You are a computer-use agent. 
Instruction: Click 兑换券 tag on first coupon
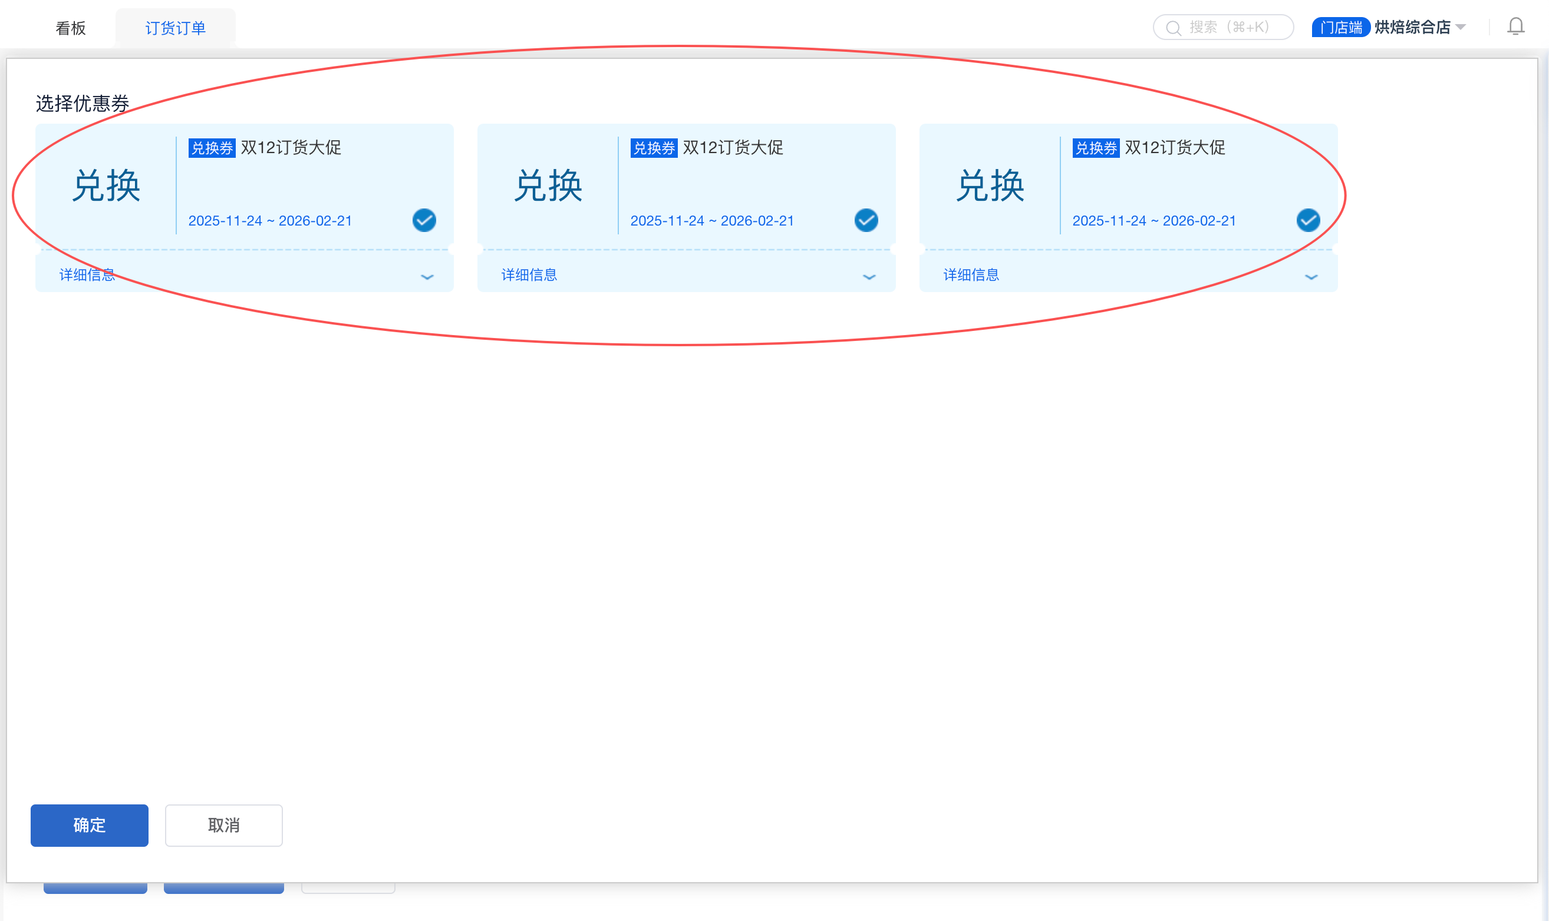click(x=212, y=148)
